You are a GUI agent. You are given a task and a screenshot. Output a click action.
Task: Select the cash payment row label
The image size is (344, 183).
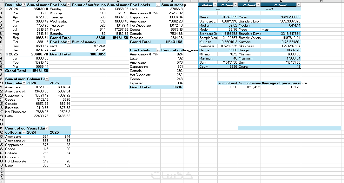[60, 50]
